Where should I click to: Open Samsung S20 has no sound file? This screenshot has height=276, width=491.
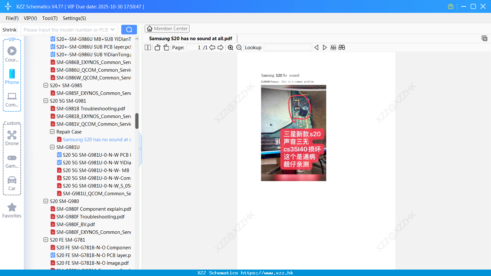coord(94,140)
